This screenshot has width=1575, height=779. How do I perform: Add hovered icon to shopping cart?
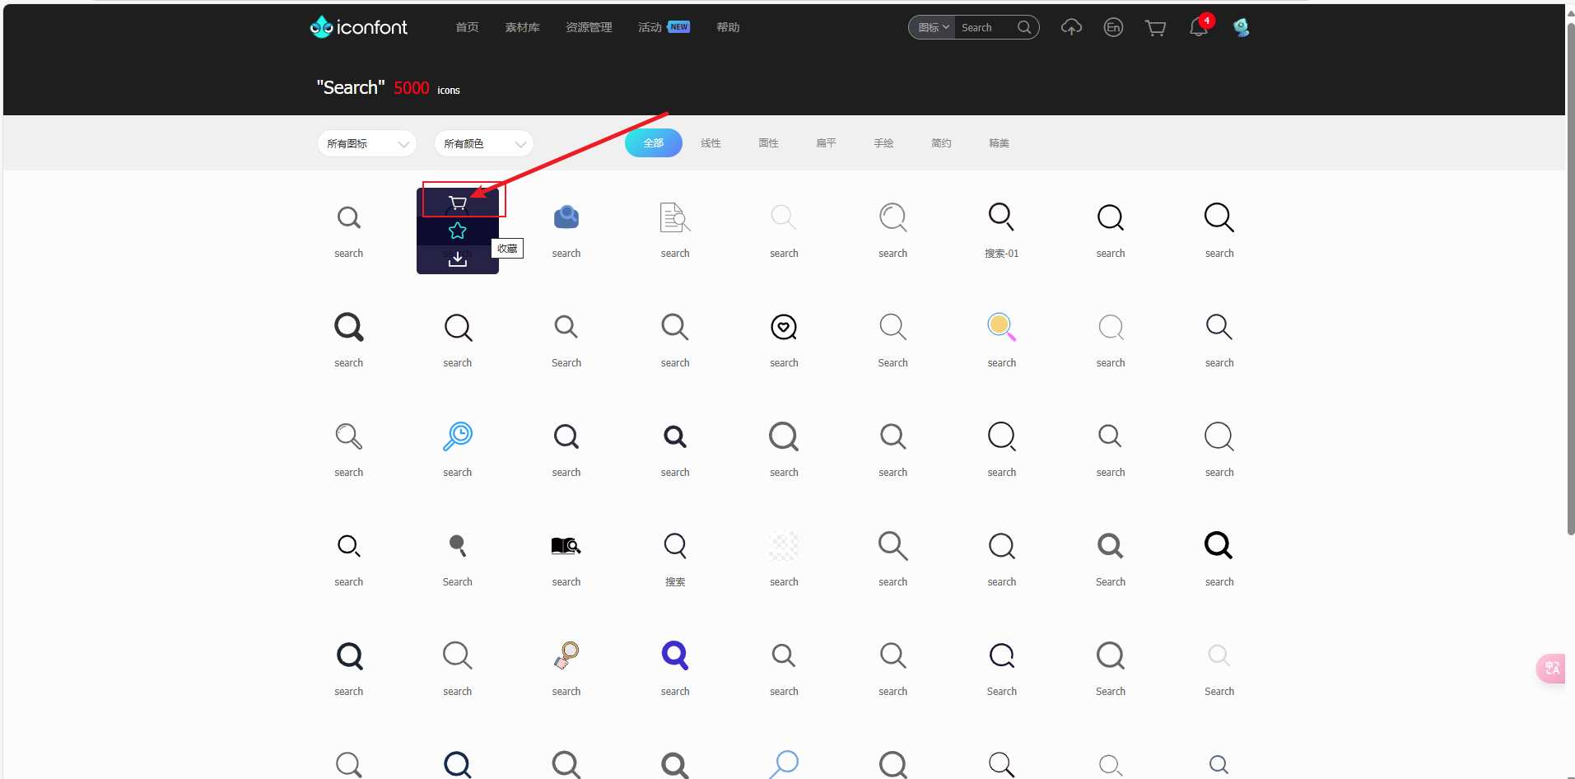click(458, 203)
